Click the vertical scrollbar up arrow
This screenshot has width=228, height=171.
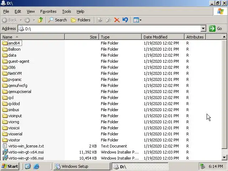click(224, 37)
